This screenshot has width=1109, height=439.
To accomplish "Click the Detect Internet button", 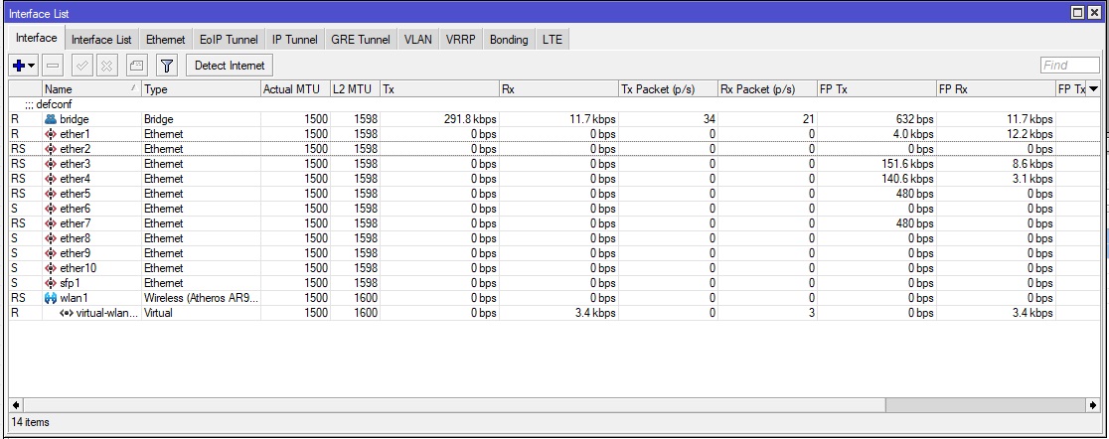I will click(230, 66).
